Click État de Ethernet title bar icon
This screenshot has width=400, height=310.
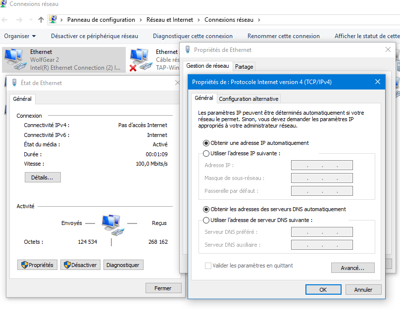14,83
